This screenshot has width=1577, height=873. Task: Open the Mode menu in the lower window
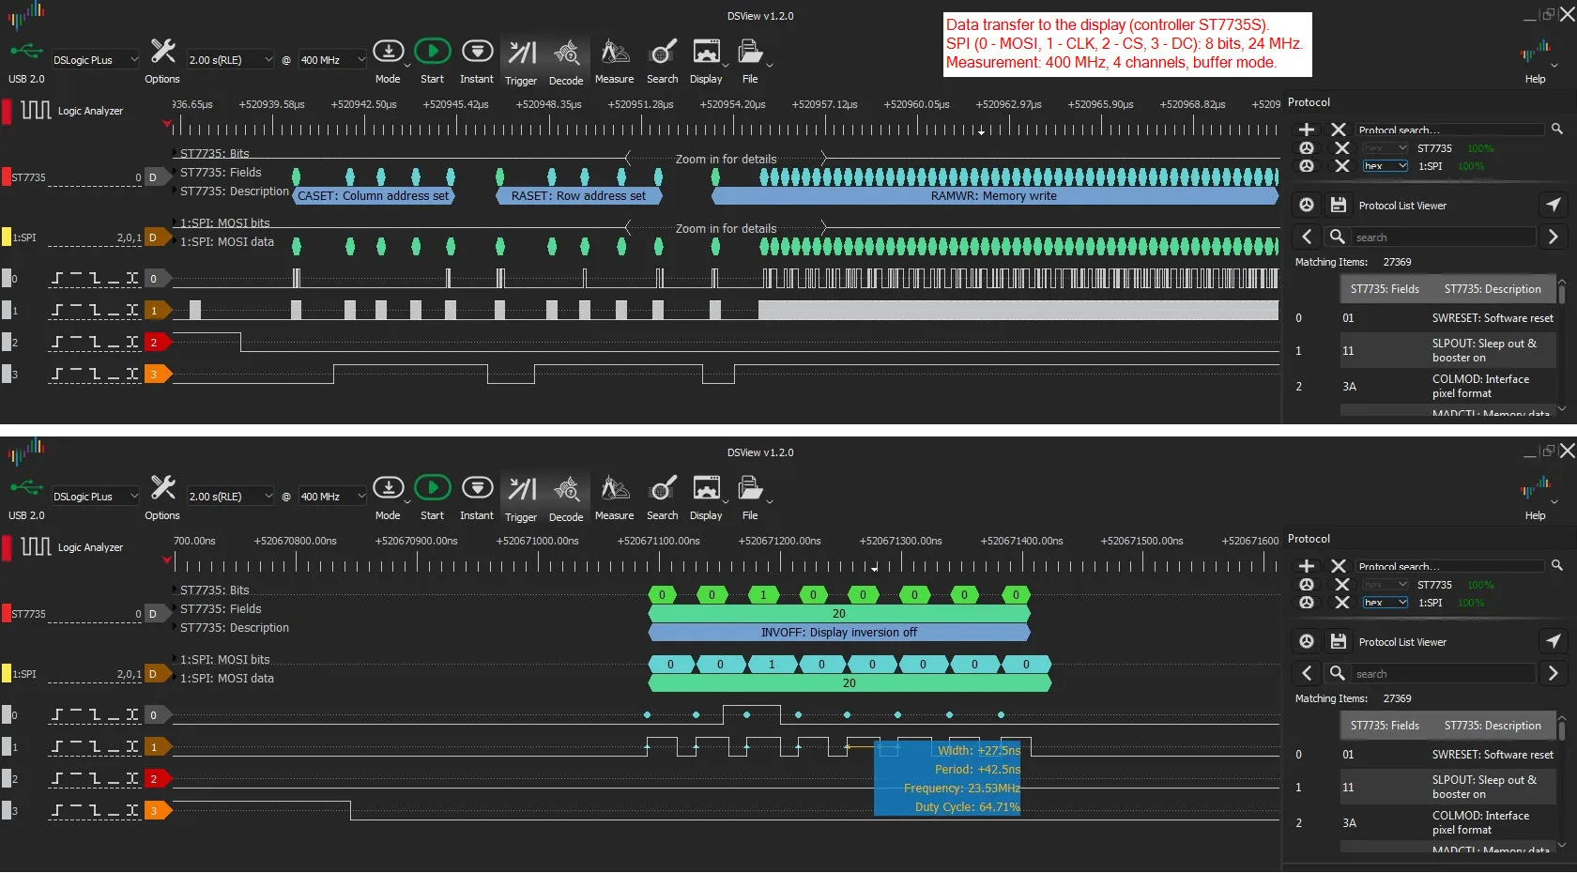406,502
